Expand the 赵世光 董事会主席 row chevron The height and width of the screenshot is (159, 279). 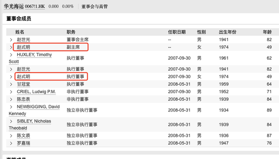coord(11,40)
